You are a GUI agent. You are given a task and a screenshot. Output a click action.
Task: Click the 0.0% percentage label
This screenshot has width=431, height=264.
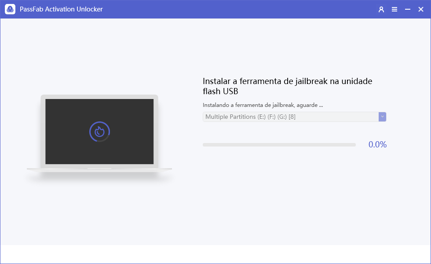coord(377,144)
